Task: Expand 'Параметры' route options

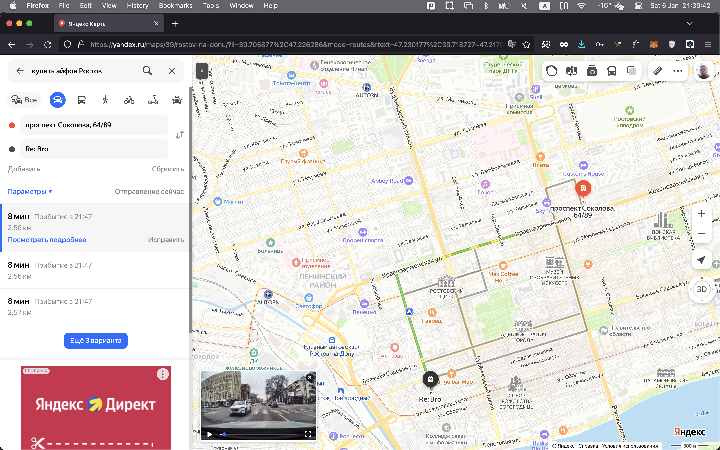Action: pos(30,192)
